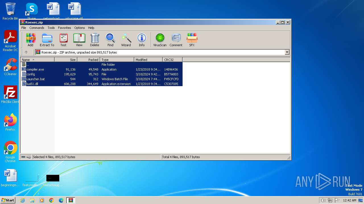This screenshot has height=204, width=364.
Task: Open Edge from the taskbar
Action: (61, 200)
